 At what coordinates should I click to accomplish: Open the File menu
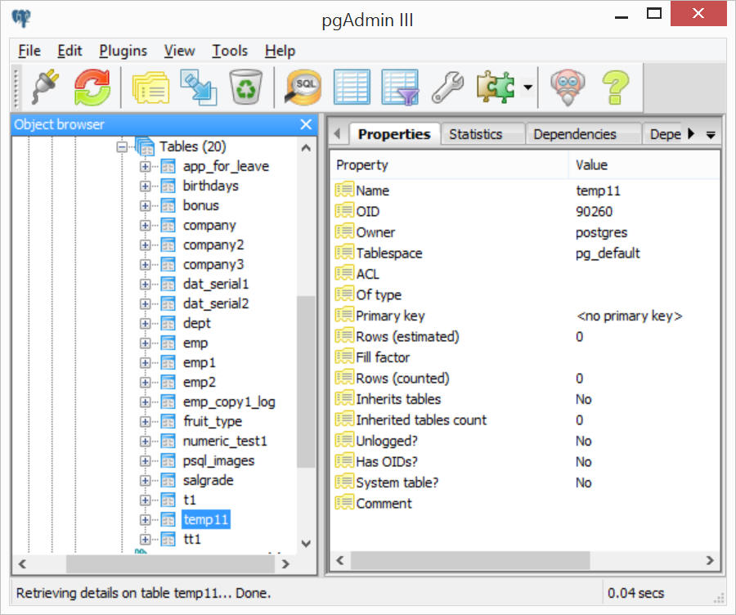coord(29,50)
